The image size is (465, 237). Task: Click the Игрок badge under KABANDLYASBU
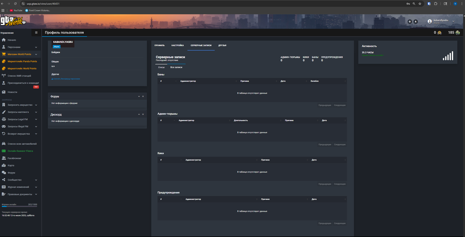tap(57, 47)
